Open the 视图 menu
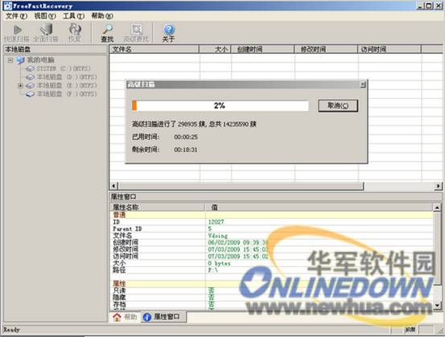Screen dimensions: 445x337 [x=45, y=16]
